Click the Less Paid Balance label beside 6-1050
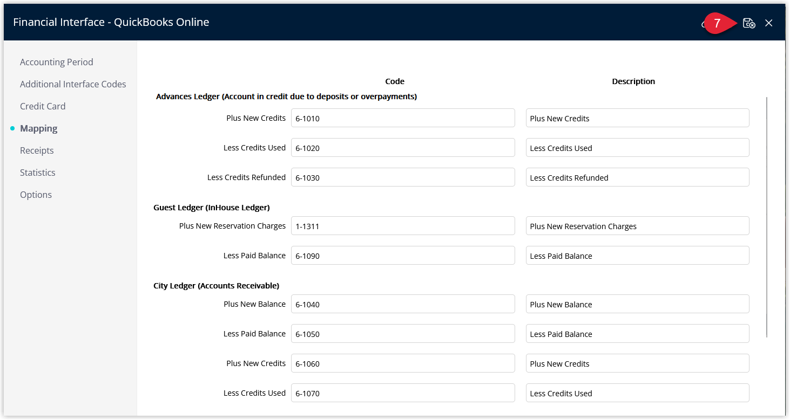The image size is (790, 420). (x=254, y=334)
